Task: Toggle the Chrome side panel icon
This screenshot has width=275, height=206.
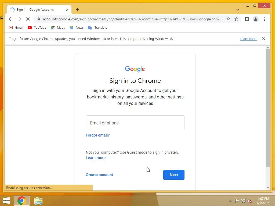Action: 247,19
